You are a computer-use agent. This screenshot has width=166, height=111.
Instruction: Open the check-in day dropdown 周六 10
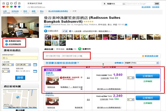[x=8, y=65]
